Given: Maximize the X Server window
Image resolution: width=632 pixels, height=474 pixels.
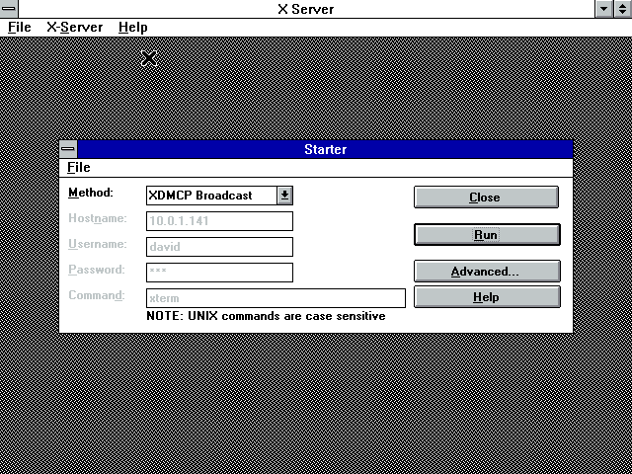Looking at the screenshot, I should (622, 9).
